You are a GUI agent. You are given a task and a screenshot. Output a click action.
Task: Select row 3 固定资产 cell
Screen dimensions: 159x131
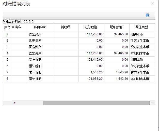(40, 47)
